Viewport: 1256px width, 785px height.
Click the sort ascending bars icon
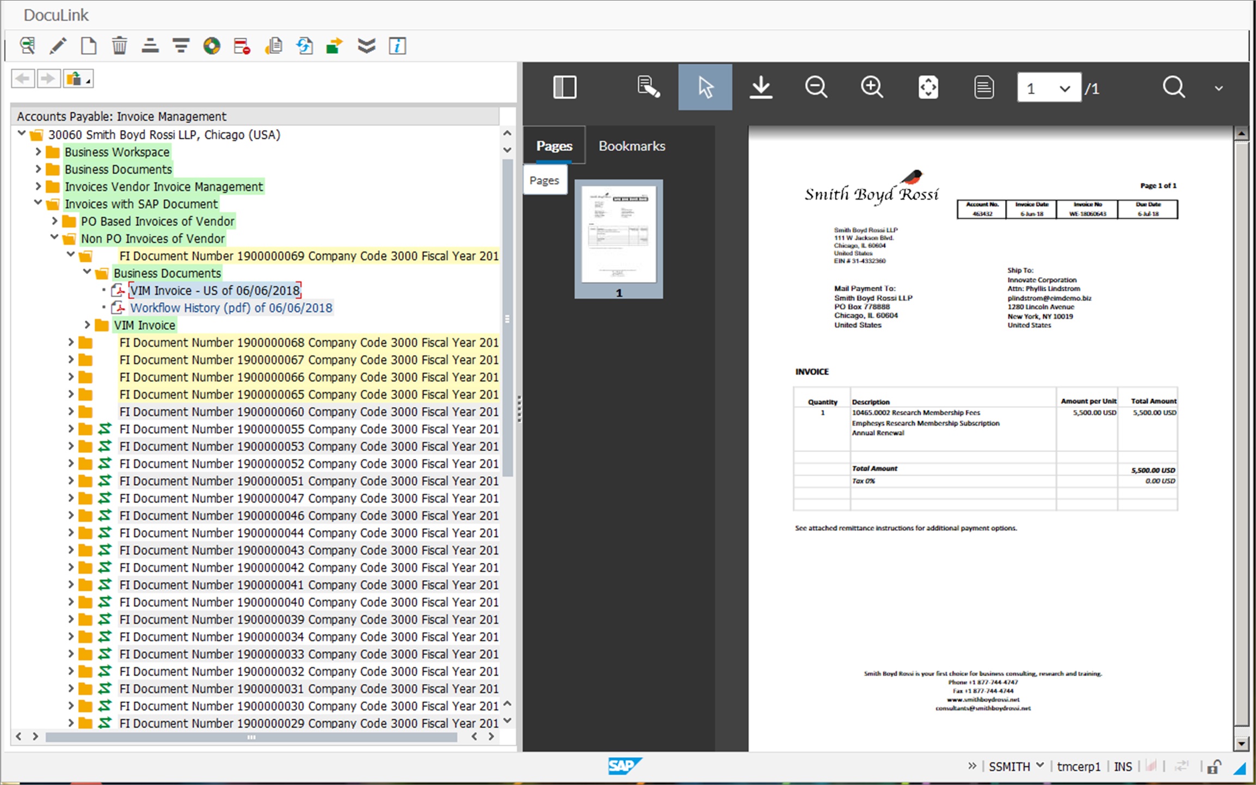[150, 46]
